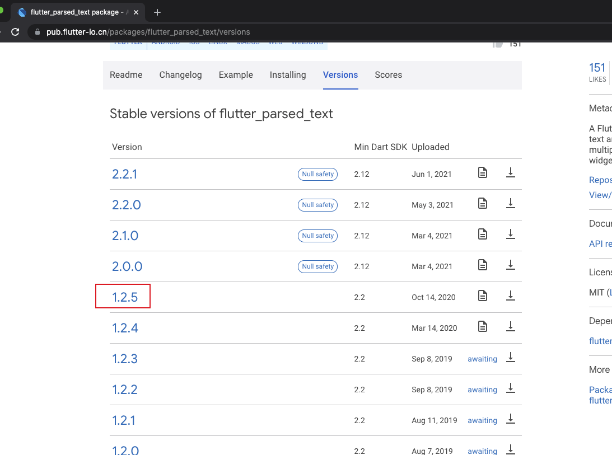Open documentation icon for version 2.2.1
The image size is (612, 455).
(x=482, y=173)
